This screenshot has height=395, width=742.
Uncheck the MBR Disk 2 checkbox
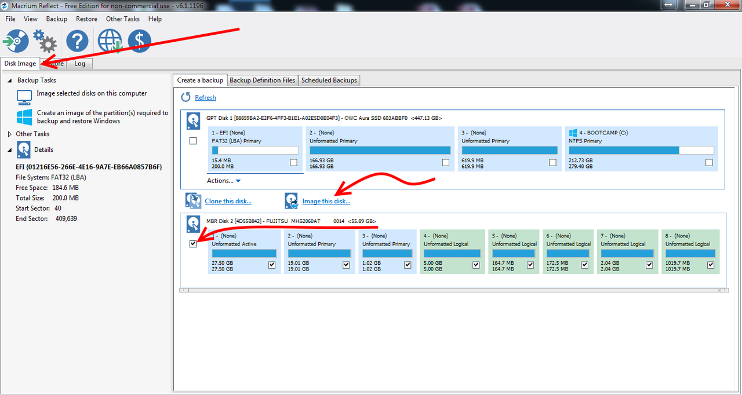click(193, 244)
